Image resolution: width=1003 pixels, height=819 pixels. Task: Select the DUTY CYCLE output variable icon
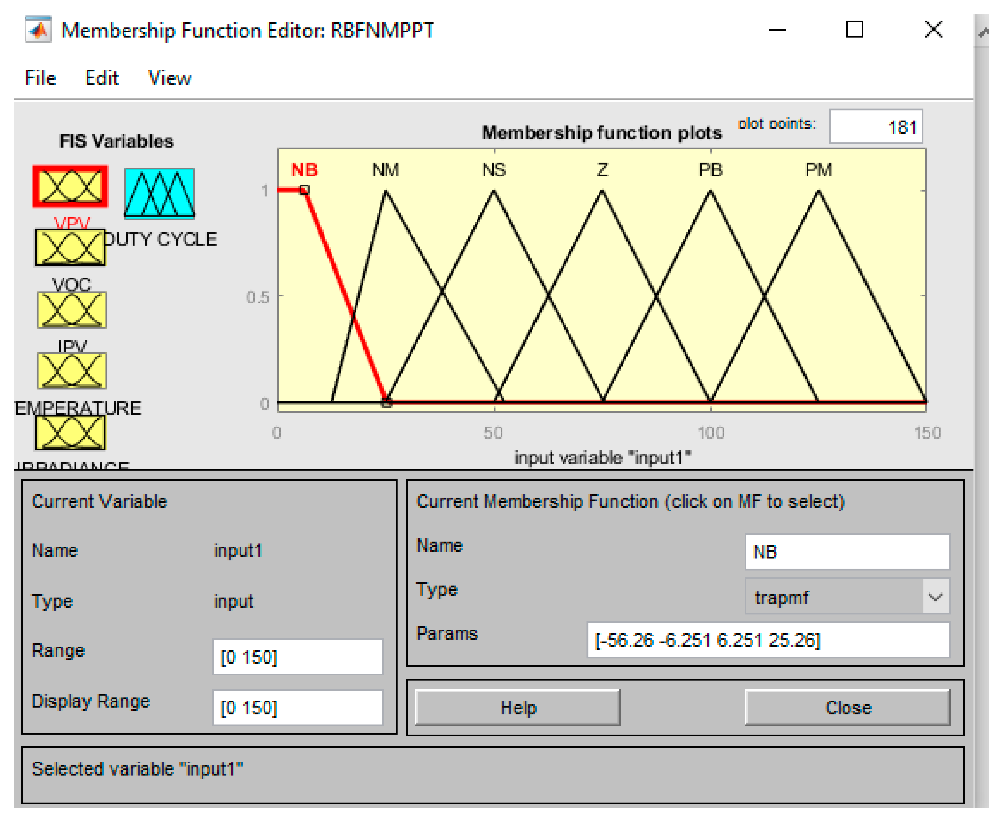[x=159, y=193]
